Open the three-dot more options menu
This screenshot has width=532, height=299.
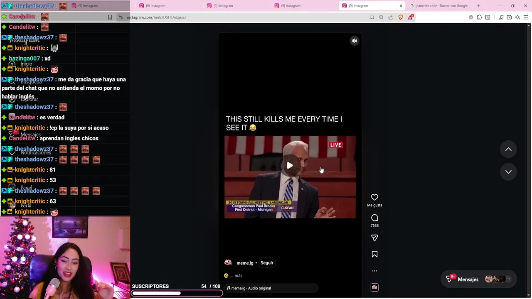tap(374, 271)
